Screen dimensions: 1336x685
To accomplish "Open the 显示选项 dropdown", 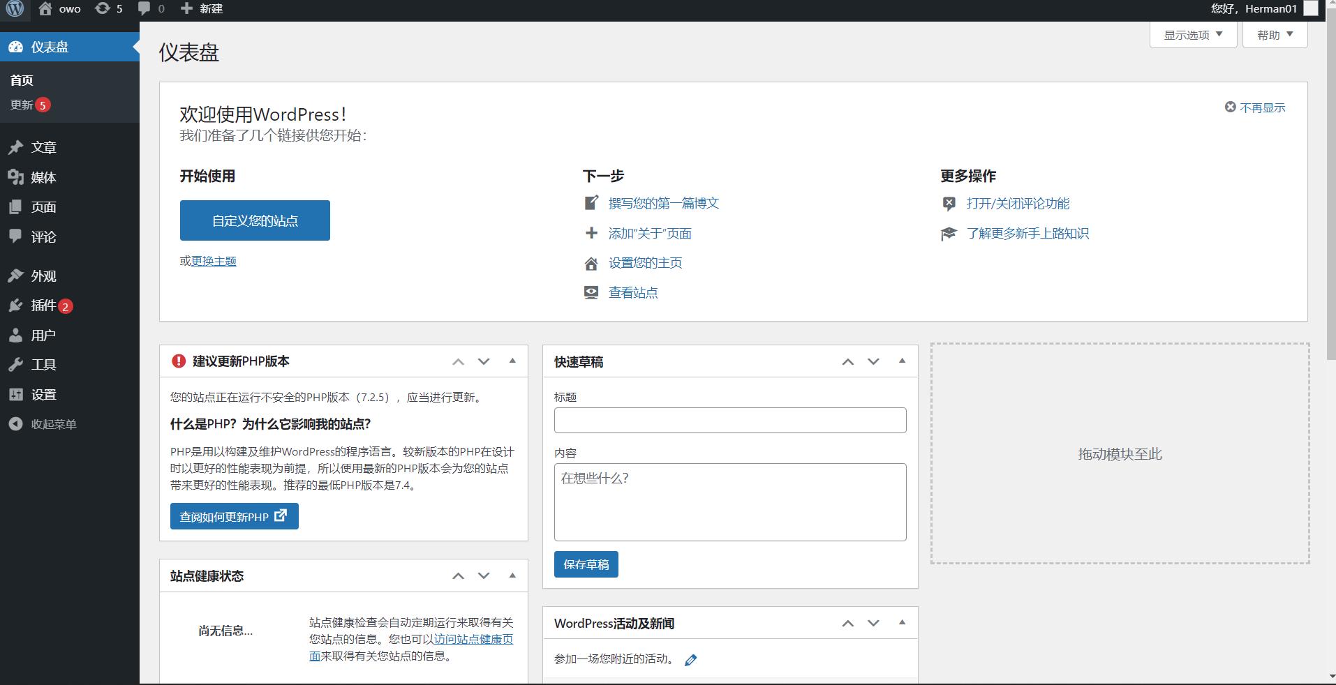I will [x=1192, y=33].
